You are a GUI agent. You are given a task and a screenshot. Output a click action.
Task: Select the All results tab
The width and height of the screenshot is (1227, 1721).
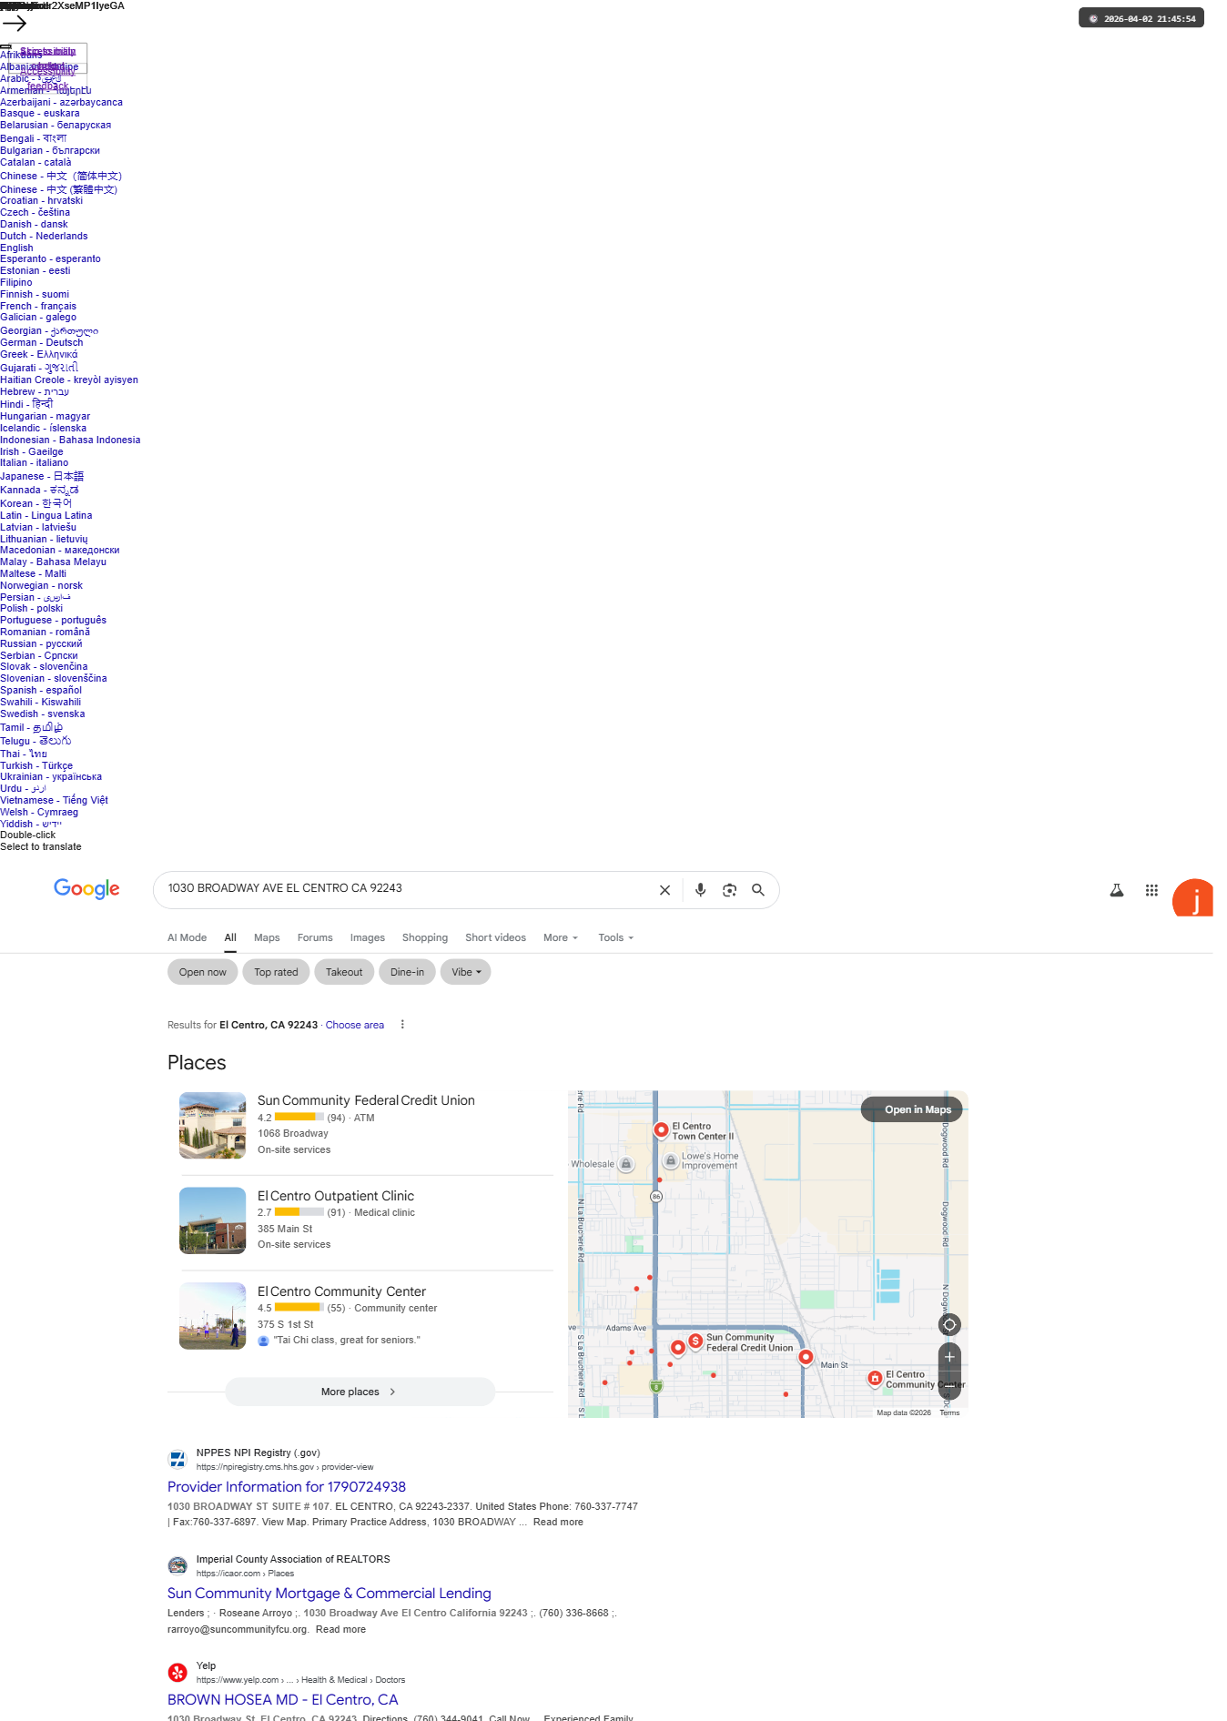click(230, 937)
